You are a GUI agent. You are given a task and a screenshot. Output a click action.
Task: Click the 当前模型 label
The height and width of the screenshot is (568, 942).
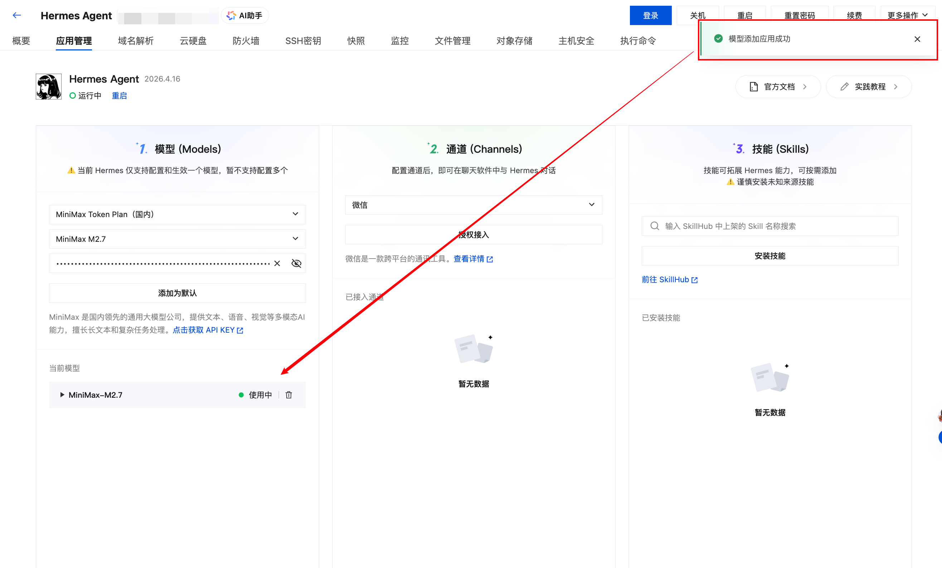[64, 368]
